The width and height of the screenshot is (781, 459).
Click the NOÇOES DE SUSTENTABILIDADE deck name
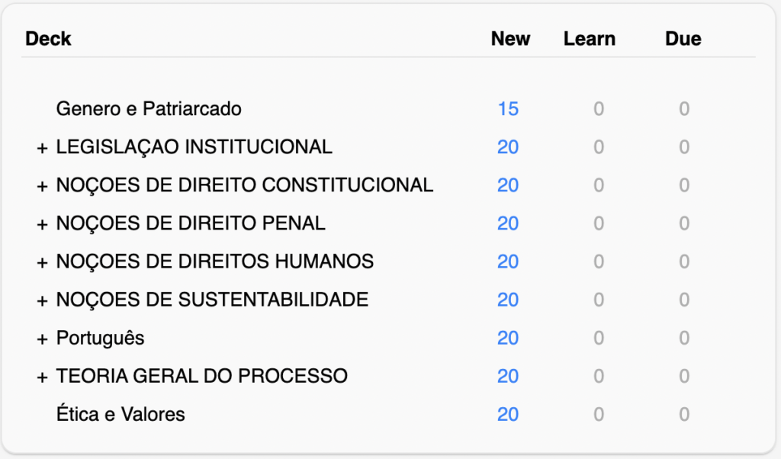(x=212, y=300)
